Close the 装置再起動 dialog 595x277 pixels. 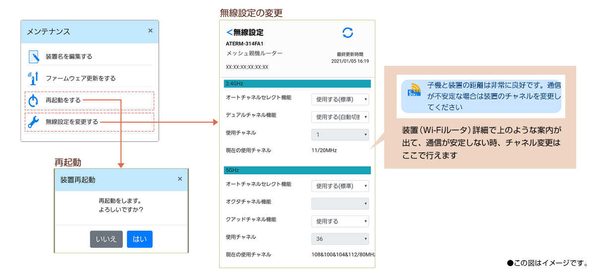pyautogui.click(x=179, y=179)
